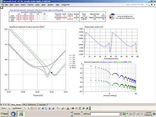Viewport: 156px width, 117px height.
Task: Launch Thunderbird from the taskbar
Action: (13, 114)
